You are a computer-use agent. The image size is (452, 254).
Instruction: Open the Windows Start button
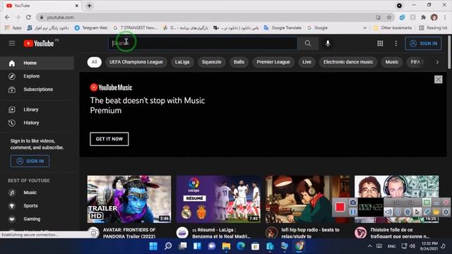click(153, 246)
